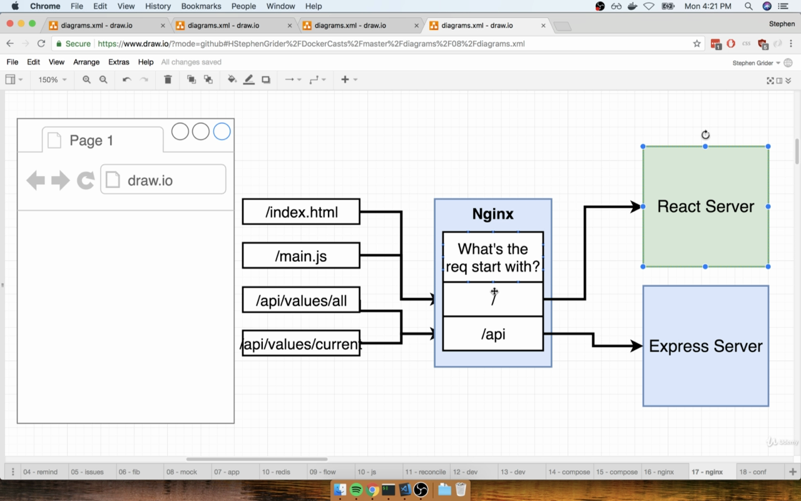This screenshot has height=501, width=801.
Task: Click the Redo arrow icon
Action: (x=144, y=80)
